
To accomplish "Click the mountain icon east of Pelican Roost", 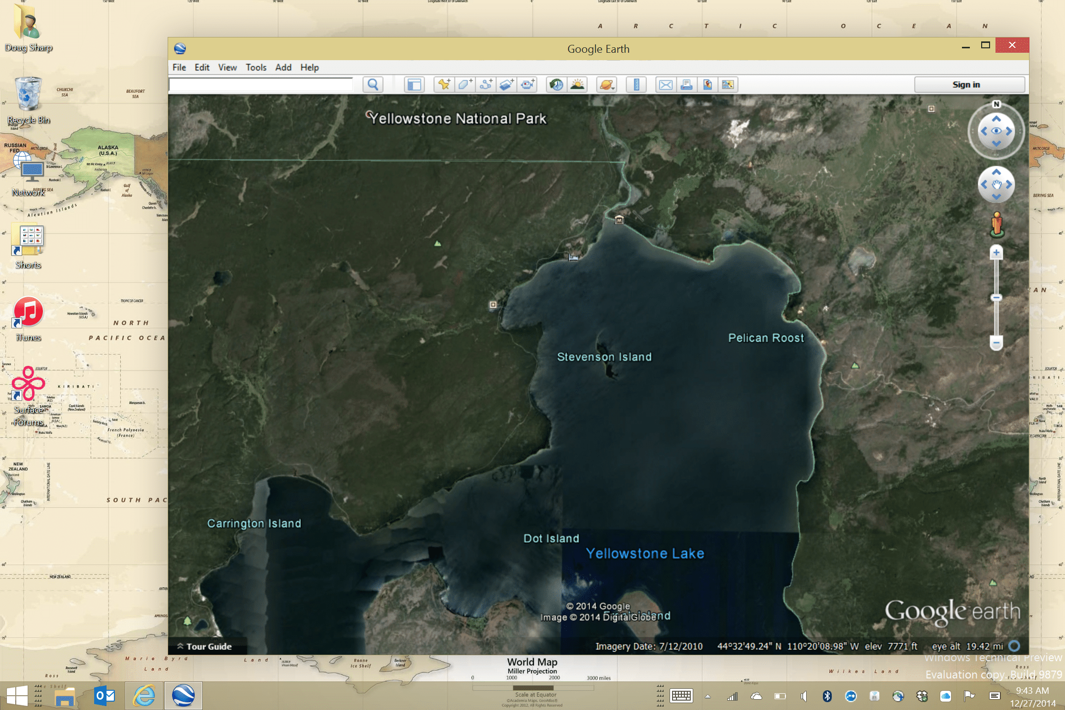I will click(855, 365).
